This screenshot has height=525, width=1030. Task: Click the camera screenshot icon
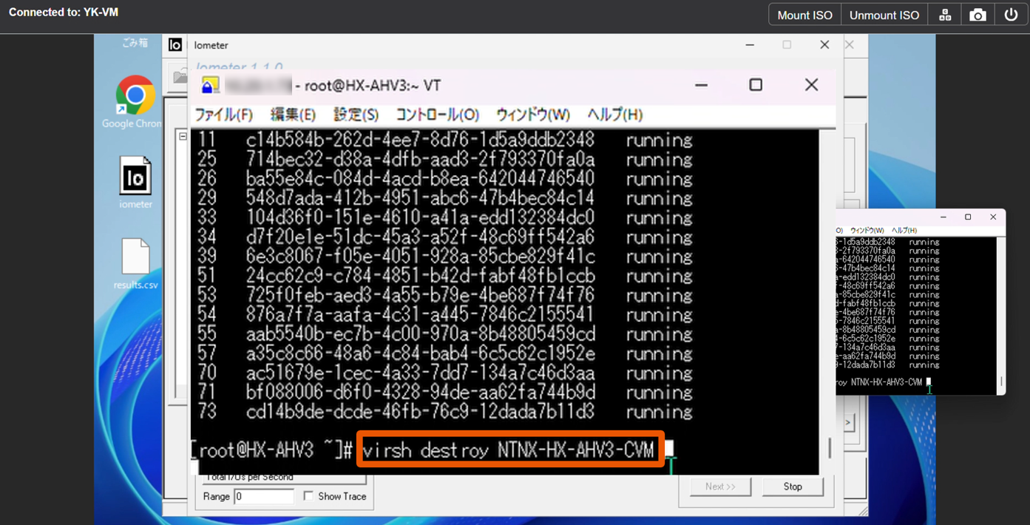click(x=978, y=16)
